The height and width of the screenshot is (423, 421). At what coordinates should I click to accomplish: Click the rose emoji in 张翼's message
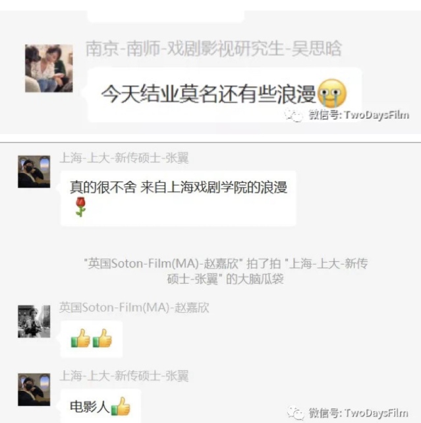coord(80,207)
